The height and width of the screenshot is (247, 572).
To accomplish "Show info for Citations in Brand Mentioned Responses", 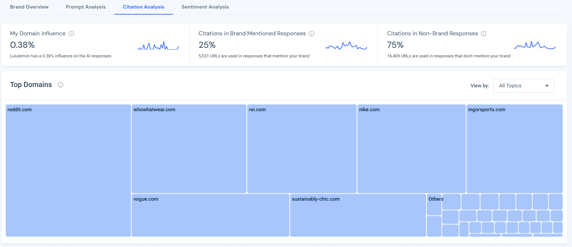I will [x=312, y=34].
